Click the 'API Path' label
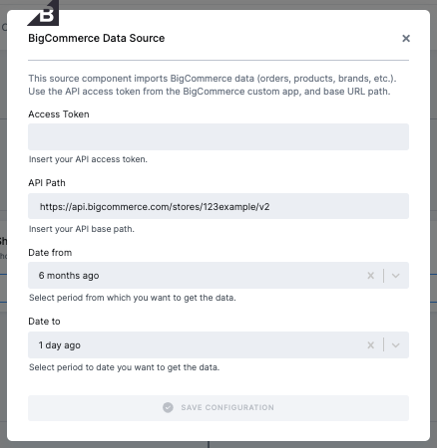This screenshot has width=437, height=448. [x=47, y=183]
